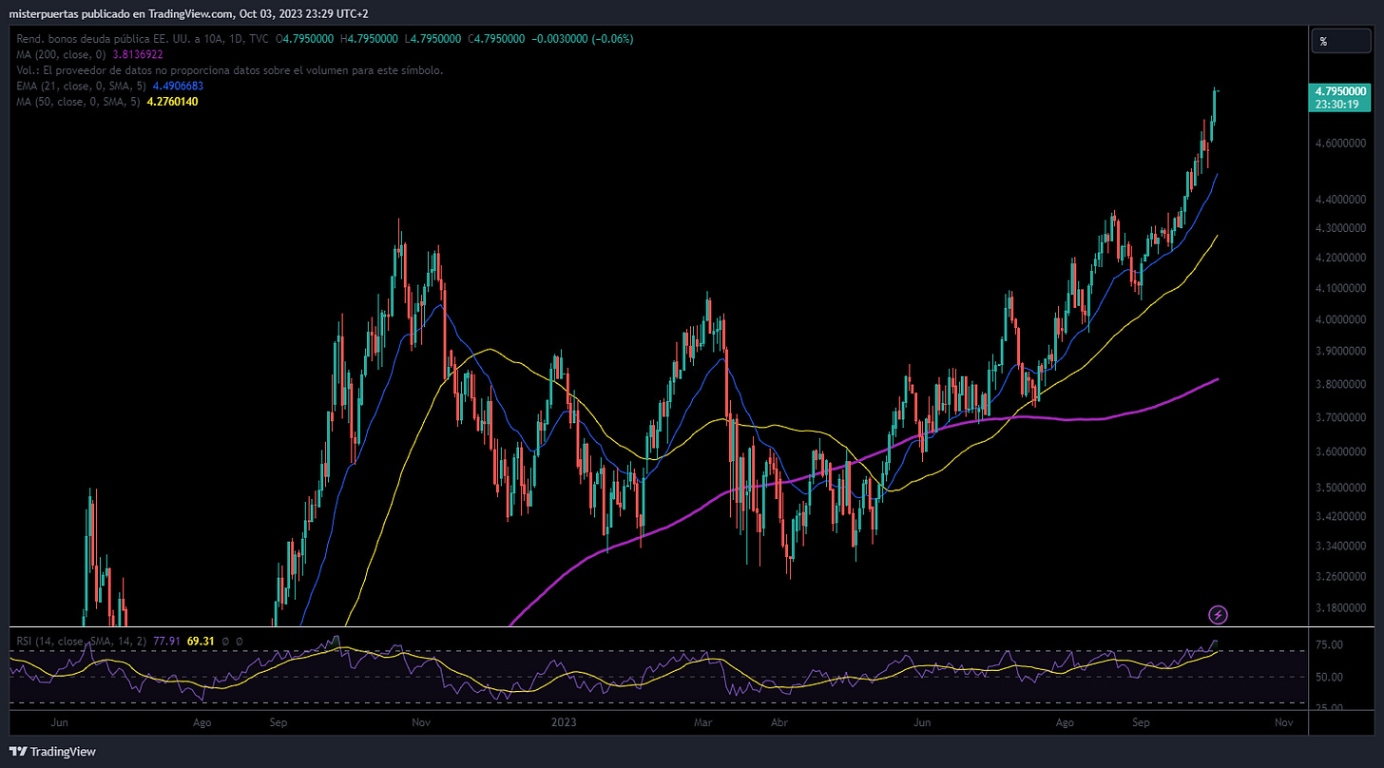
Task: Click the 4.3000000 price axis label
Action: [x=1340, y=229]
